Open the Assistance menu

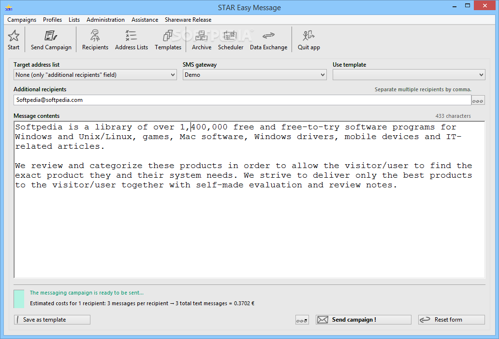coord(145,20)
